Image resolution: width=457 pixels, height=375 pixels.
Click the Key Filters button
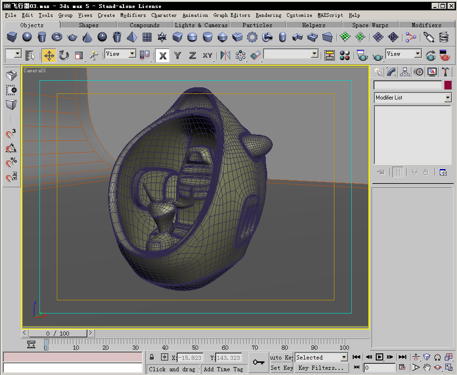click(x=321, y=368)
